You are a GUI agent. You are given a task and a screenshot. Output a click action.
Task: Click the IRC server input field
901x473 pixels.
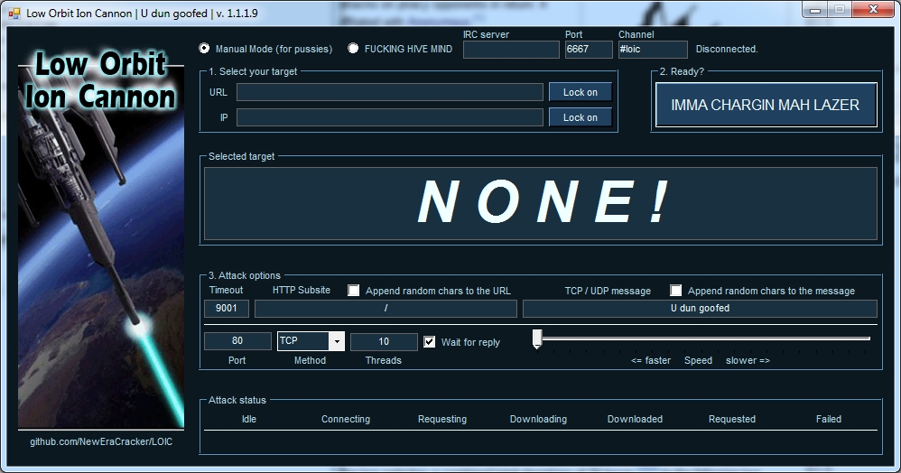[x=511, y=50]
